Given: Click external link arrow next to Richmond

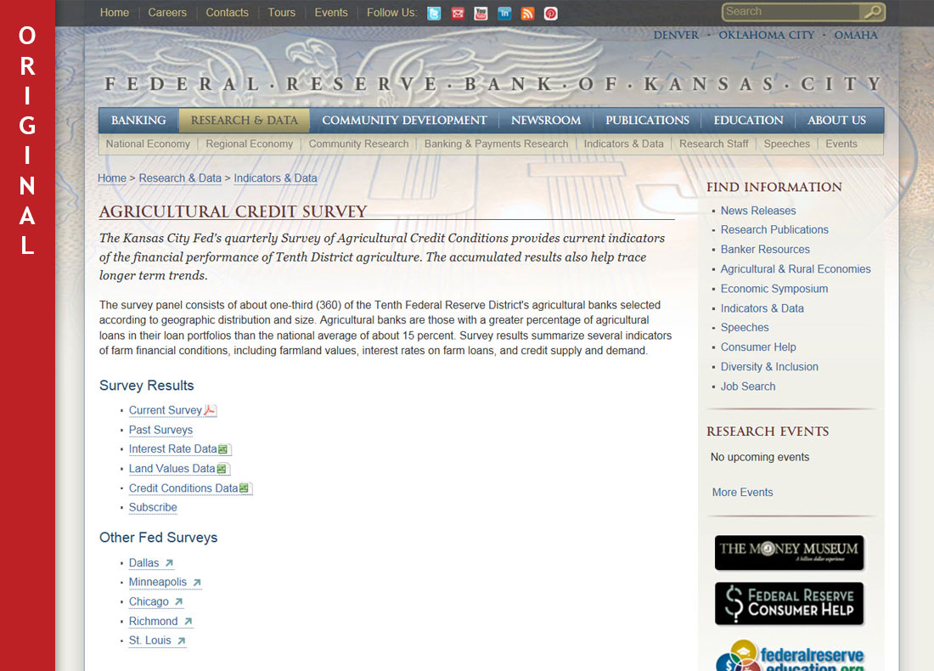Looking at the screenshot, I should [188, 621].
